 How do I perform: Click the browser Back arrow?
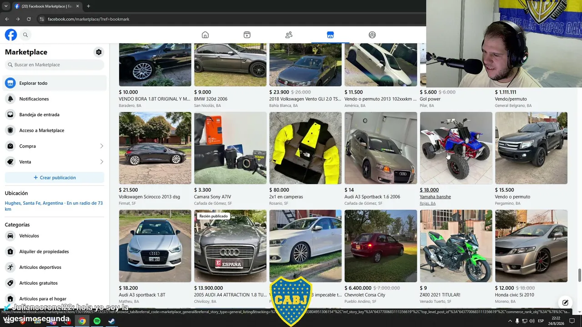pos(7,19)
